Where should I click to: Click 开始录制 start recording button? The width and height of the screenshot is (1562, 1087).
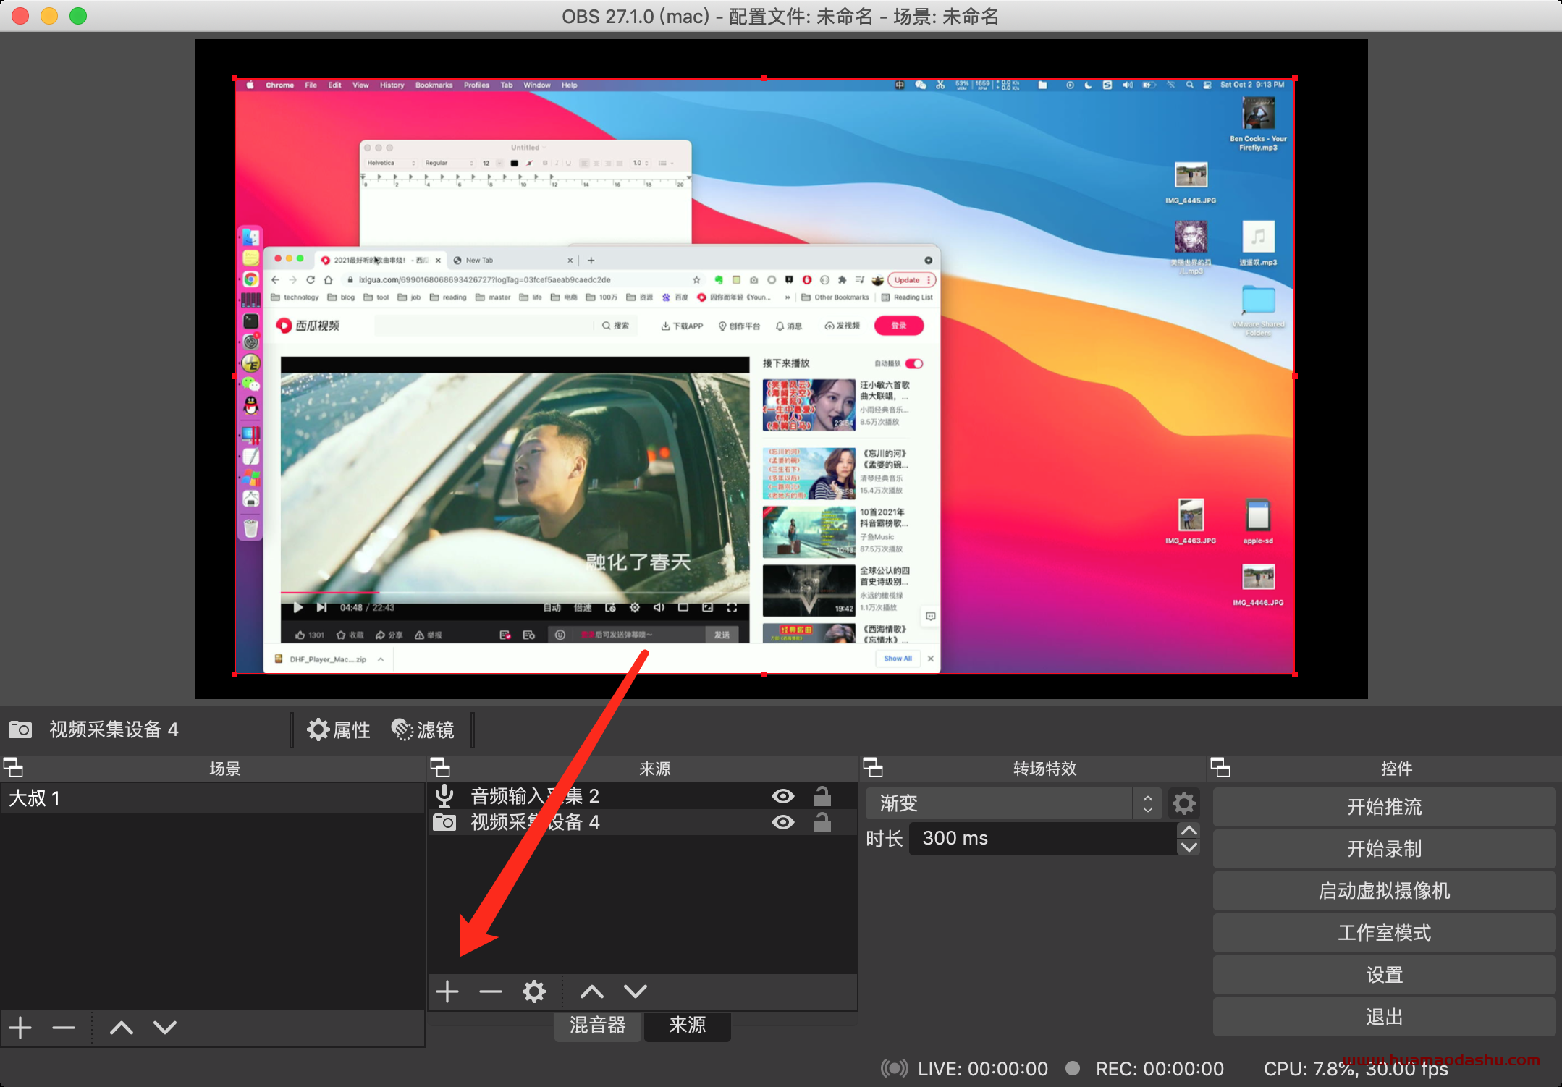point(1384,848)
